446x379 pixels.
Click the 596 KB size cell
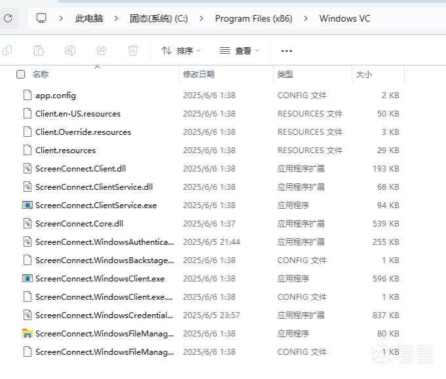pos(386,279)
